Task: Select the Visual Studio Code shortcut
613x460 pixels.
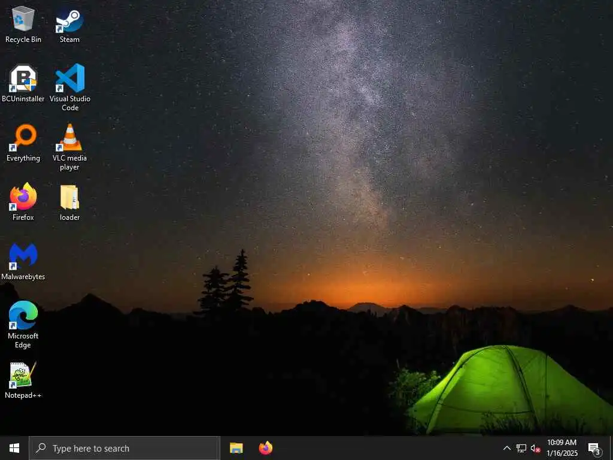Action: [x=70, y=87]
